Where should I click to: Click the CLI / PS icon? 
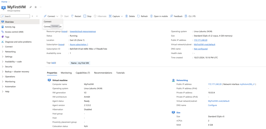186,16
